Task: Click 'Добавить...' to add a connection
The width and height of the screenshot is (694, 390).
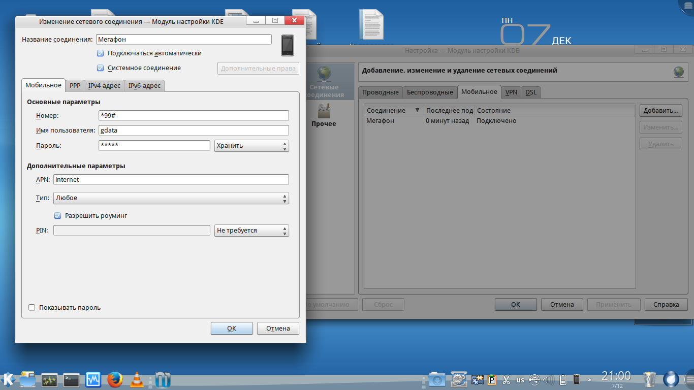Action: pyautogui.click(x=660, y=111)
